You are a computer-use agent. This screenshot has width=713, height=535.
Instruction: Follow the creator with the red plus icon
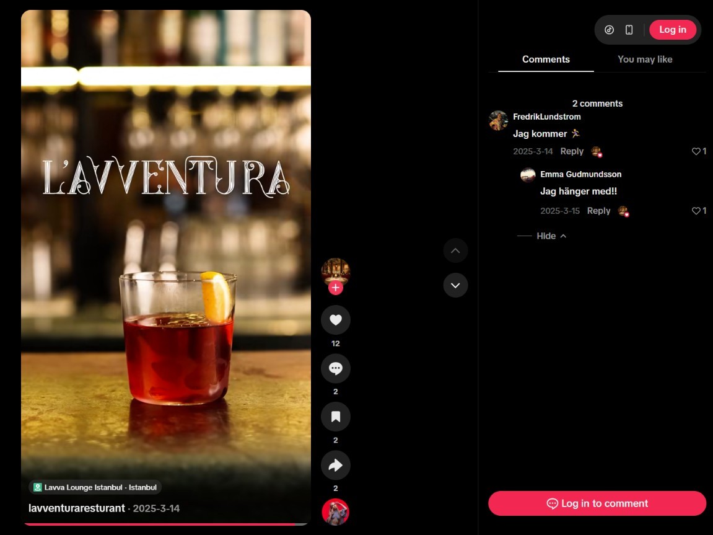point(336,288)
